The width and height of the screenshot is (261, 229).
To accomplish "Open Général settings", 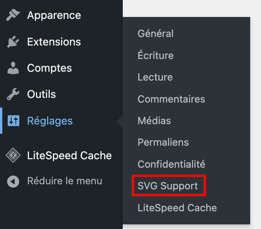I will 156,34.
